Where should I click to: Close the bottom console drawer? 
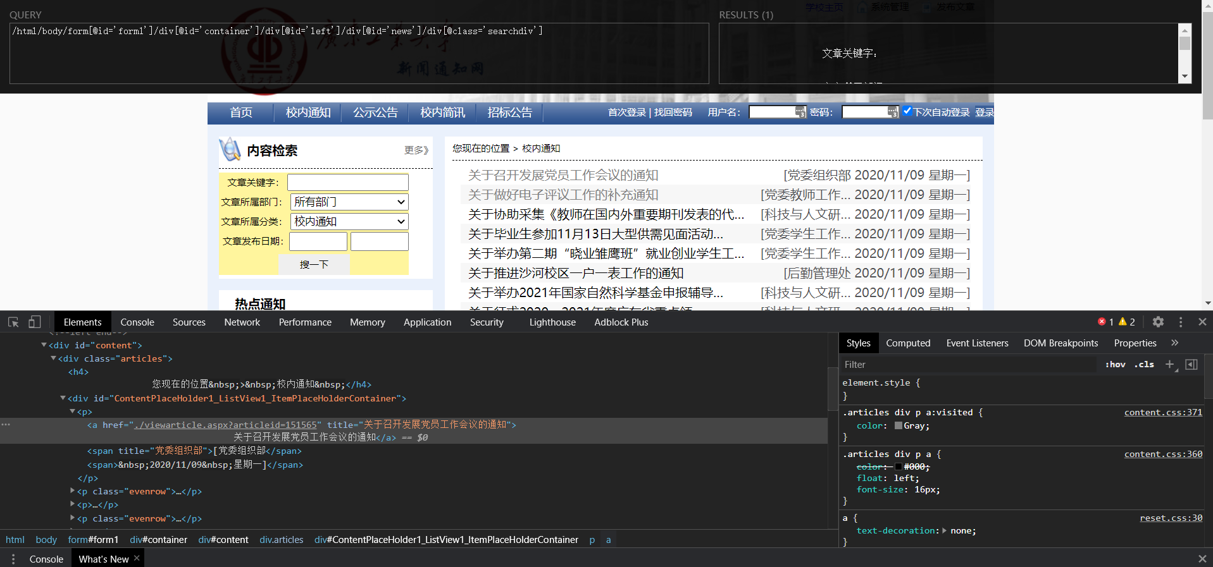click(x=1202, y=559)
